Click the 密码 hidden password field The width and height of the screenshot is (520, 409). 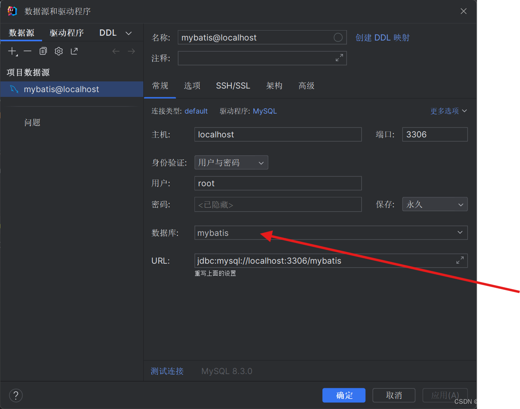coord(278,204)
